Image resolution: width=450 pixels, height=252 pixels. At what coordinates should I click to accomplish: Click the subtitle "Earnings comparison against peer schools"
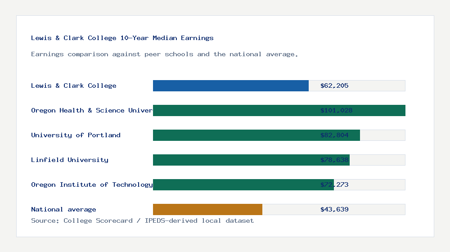112,54
